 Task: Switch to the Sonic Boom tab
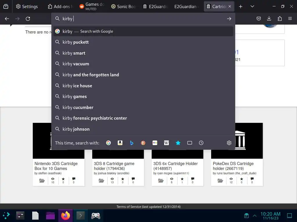(124, 6)
